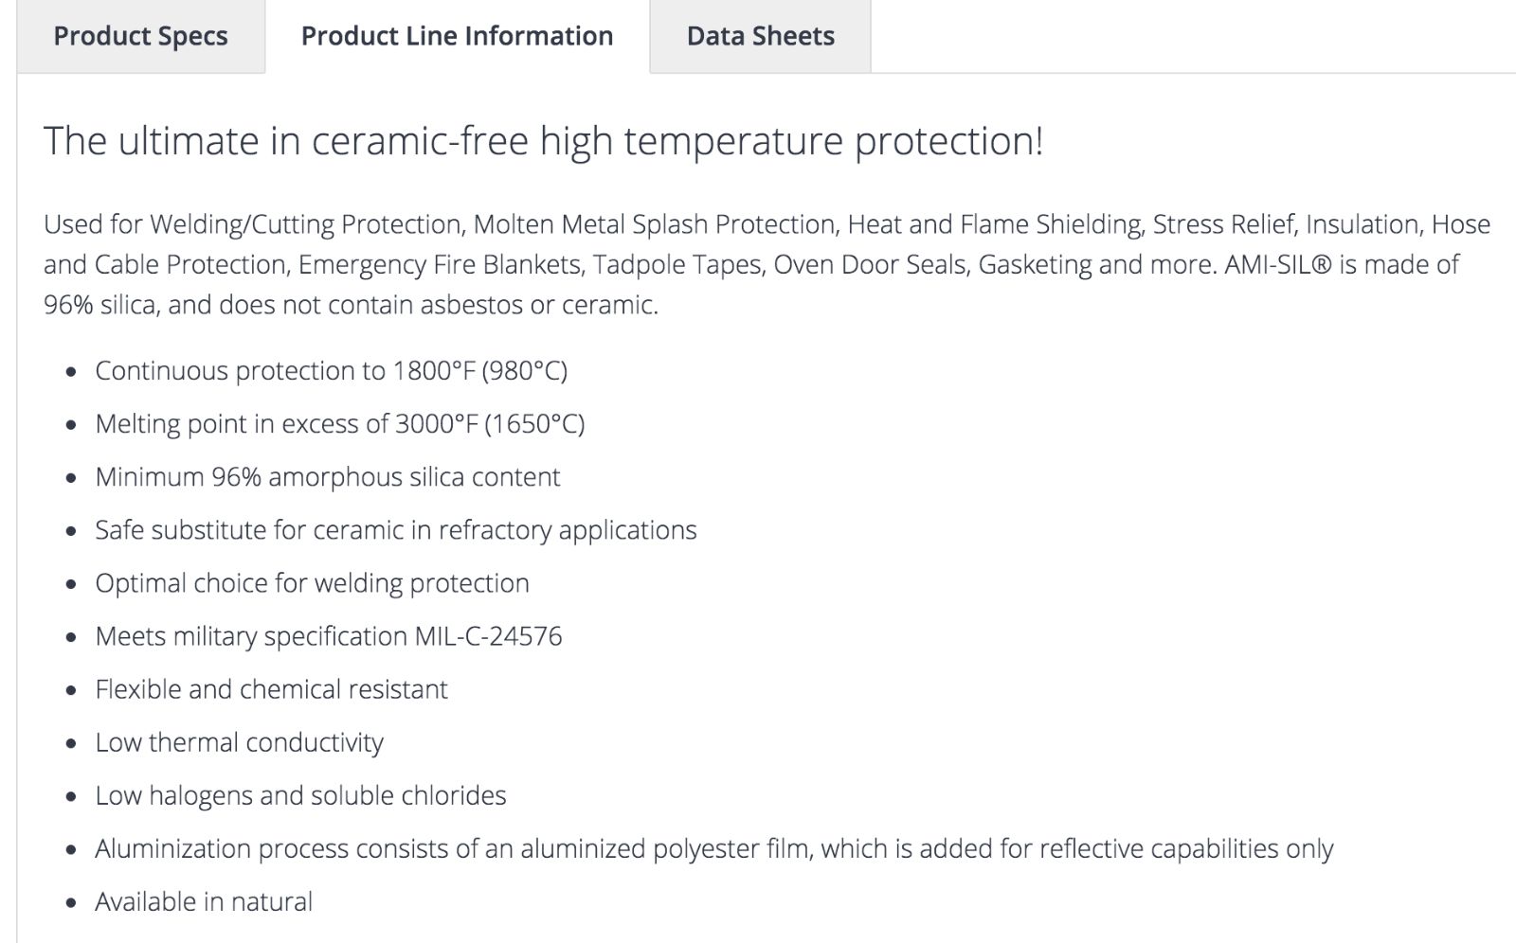
Task: Click the Low halogens and soluble chlorides line
Action: 300,794
